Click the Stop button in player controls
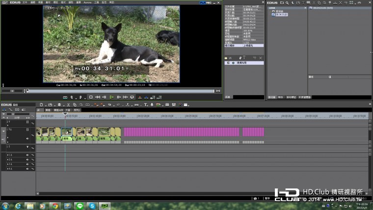 click(91, 97)
